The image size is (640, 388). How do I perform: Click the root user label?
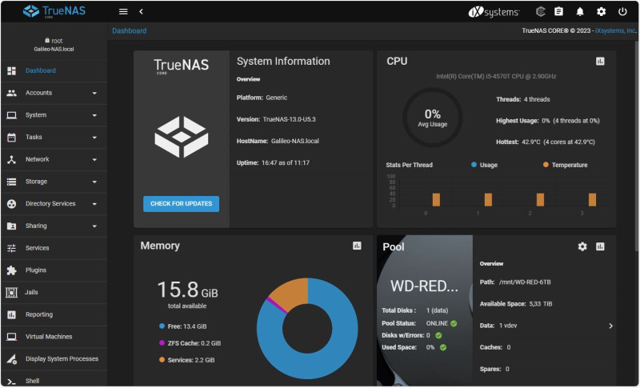coord(54,41)
